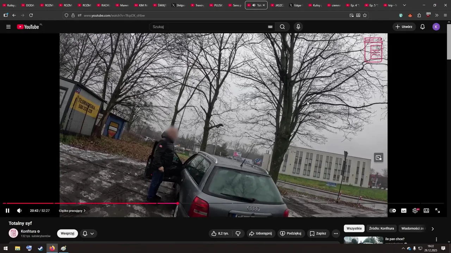Show hidden system tray icons

[403, 248]
